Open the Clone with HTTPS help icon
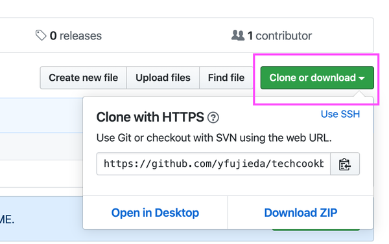The width and height of the screenshot is (389, 244). pyautogui.click(x=213, y=117)
